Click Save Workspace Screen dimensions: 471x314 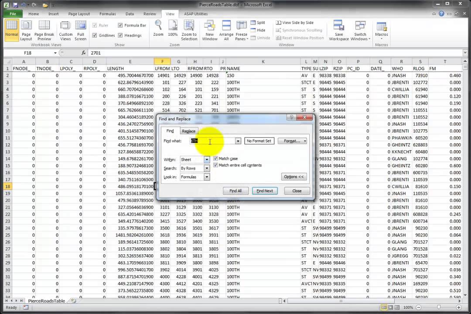click(339, 31)
